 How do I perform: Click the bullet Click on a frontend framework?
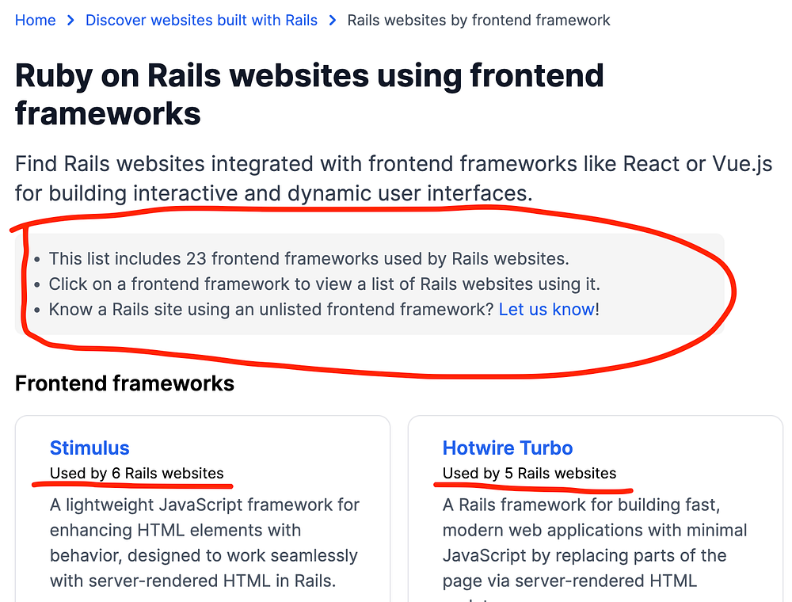[324, 284]
